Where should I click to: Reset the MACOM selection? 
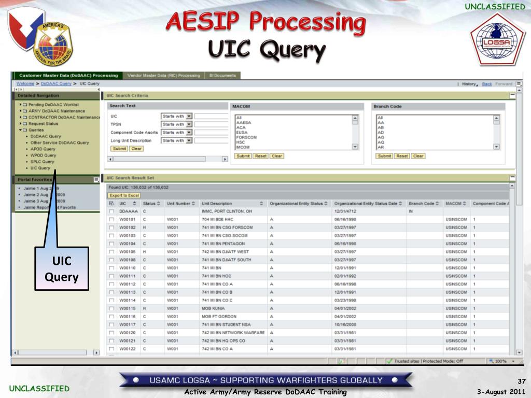pos(260,156)
